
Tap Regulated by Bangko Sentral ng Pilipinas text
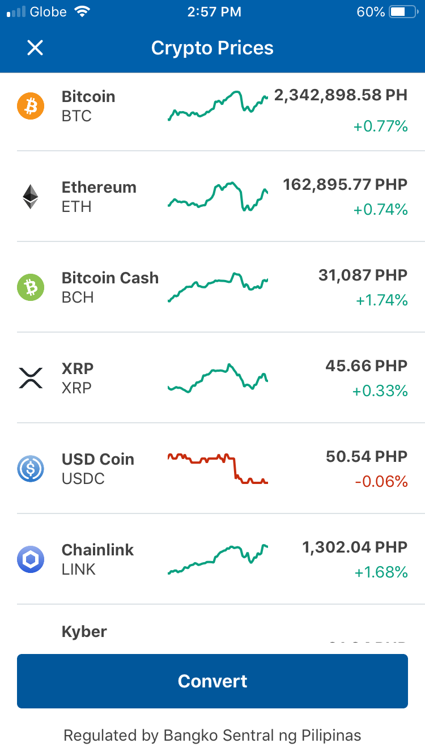click(212, 736)
